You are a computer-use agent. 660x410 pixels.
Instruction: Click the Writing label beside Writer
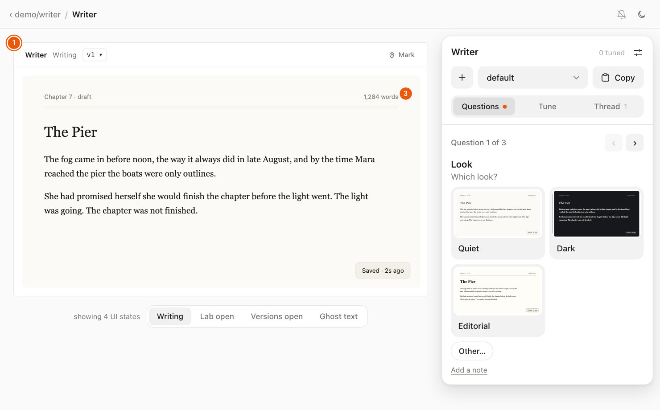point(65,55)
